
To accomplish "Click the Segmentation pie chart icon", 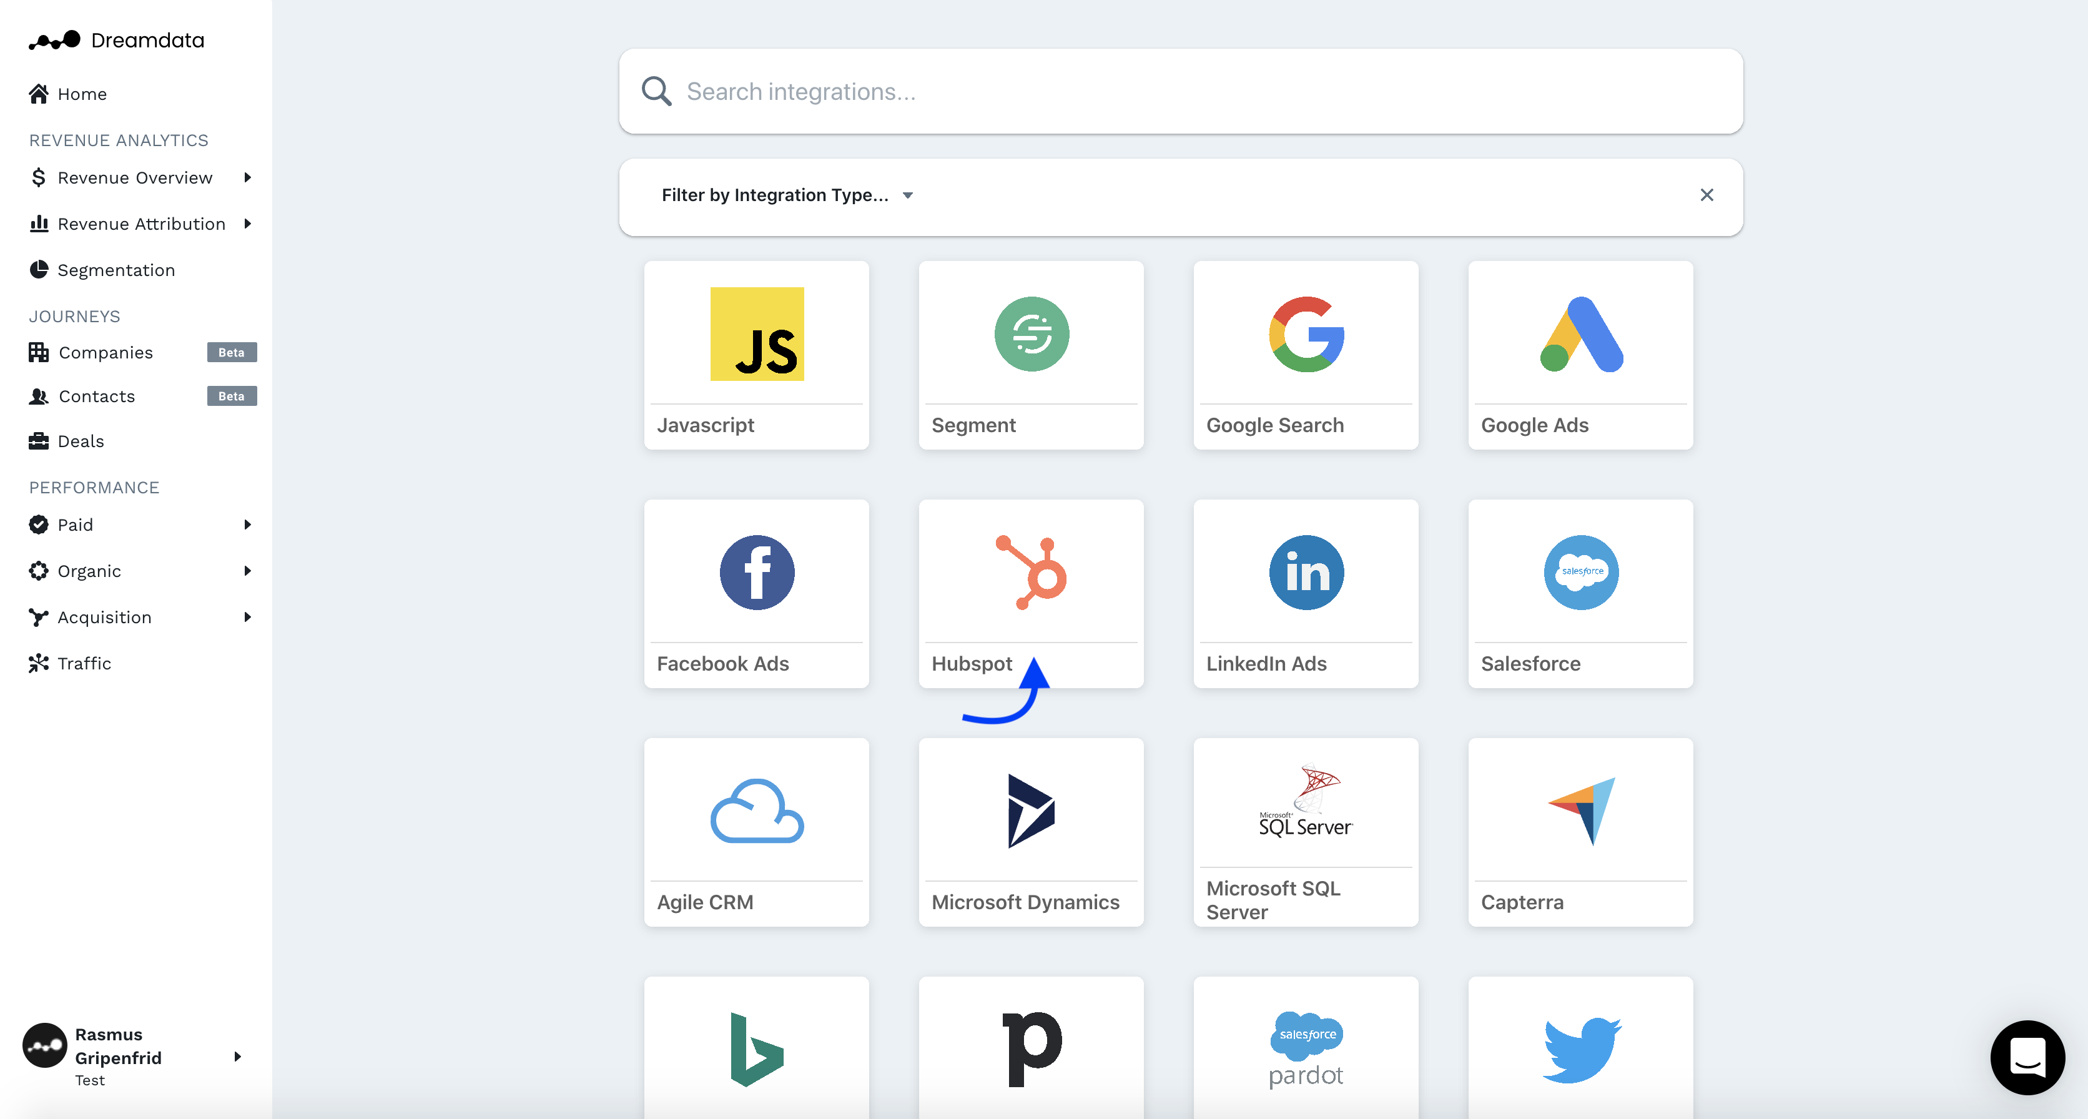I will (x=38, y=269).
